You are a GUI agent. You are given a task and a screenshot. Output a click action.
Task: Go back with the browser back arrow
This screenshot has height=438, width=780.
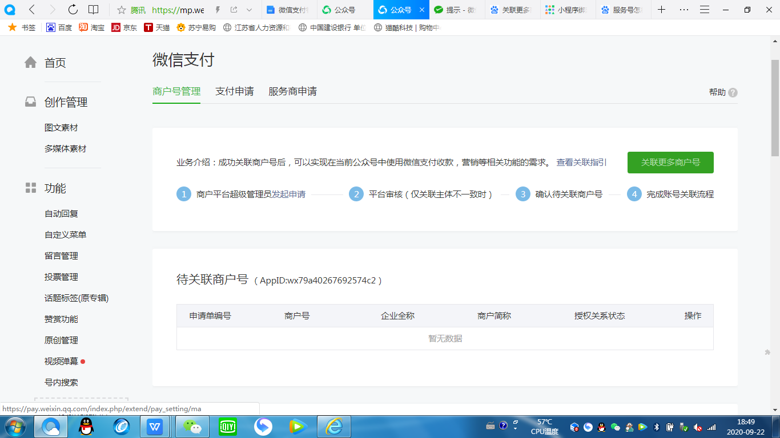click(x=32, y=10)
